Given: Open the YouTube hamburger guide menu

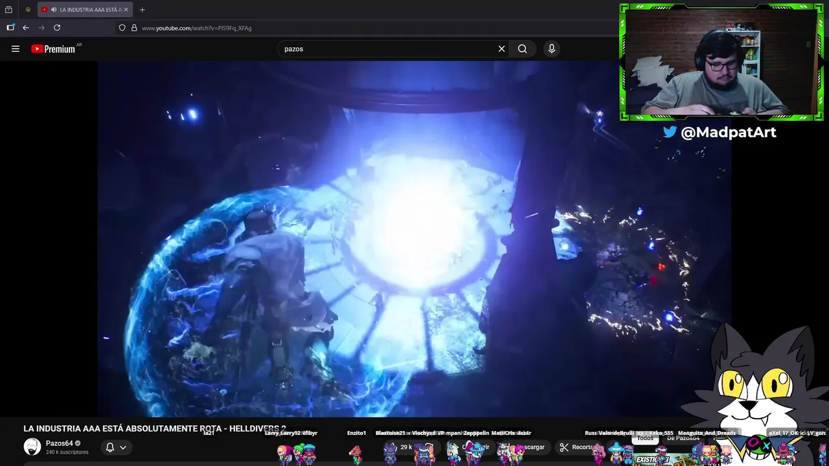Looking at the screenshot, I should (x=16, y=49).
